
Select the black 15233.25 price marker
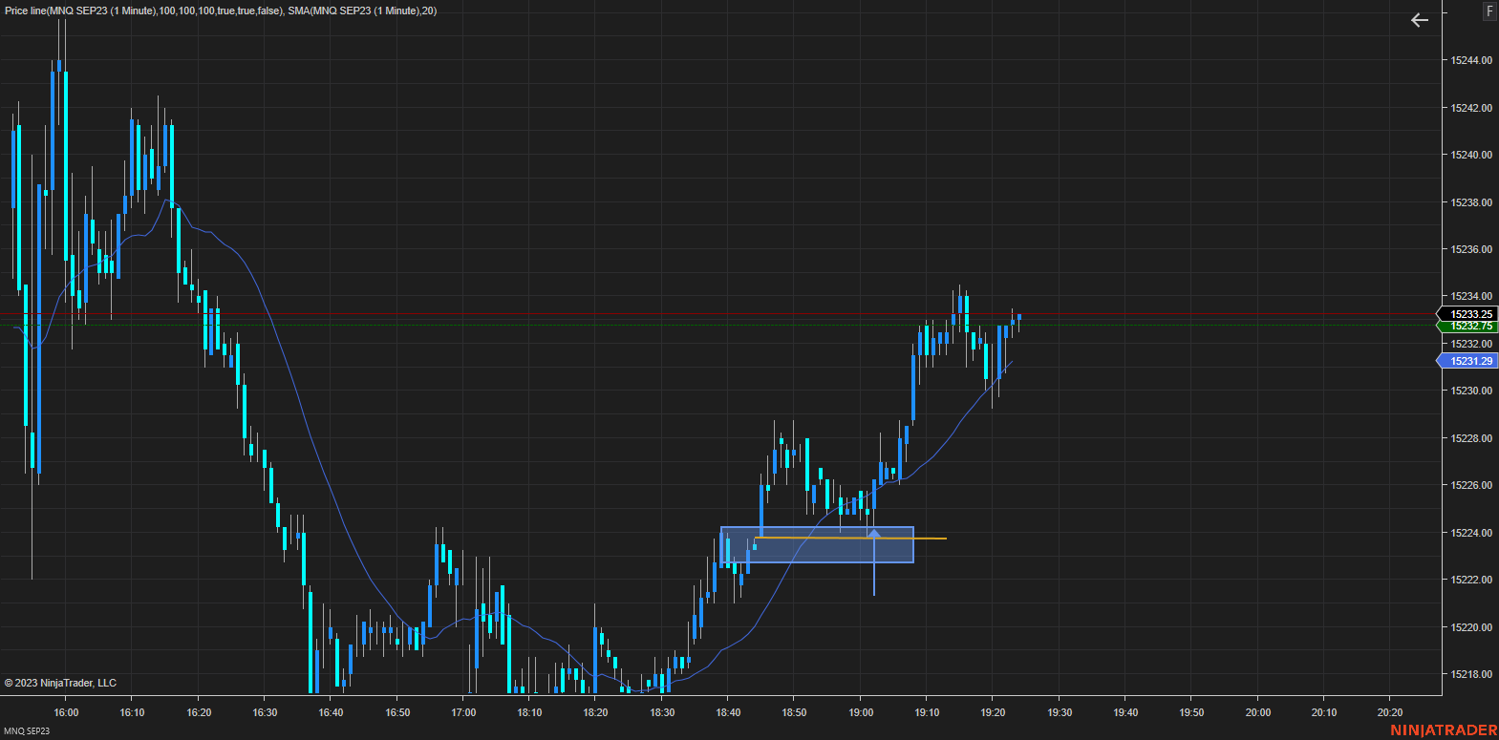pyautogui.click(x=1469, y=314)
